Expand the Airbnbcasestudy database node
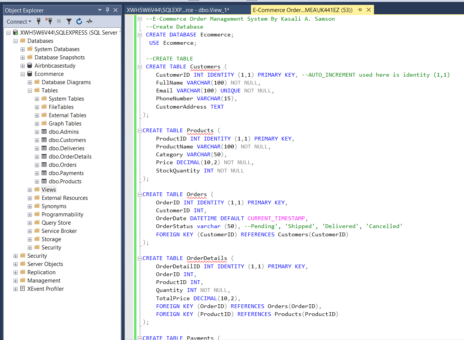 (x=23, y=66)
